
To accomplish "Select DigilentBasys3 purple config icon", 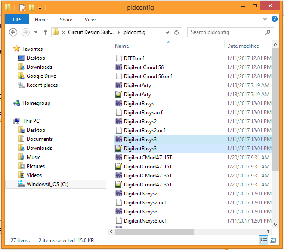I will tap(119, 139).
